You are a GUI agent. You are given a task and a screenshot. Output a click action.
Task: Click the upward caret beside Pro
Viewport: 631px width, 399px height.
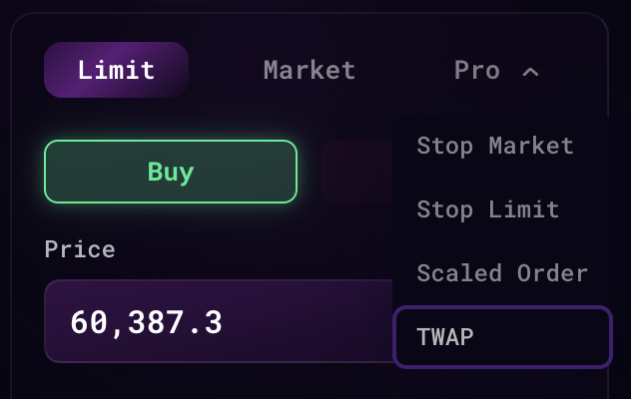pos(531,72)
